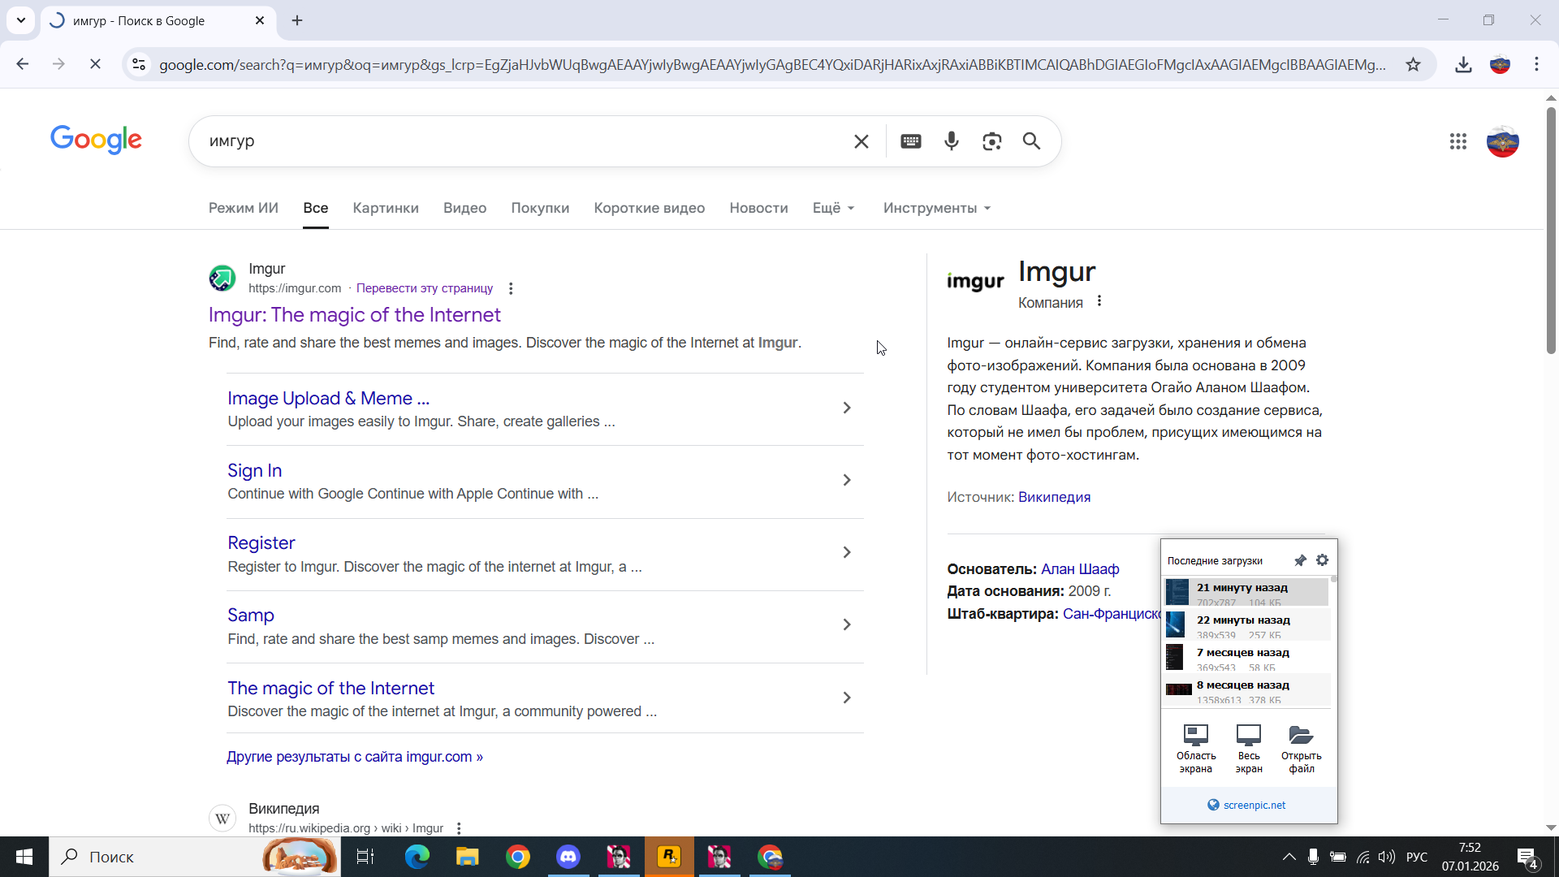The height and width of the screenshot is (877, 1559).
Task: Open the Википедия source link
Action: tap(1054, 497)
